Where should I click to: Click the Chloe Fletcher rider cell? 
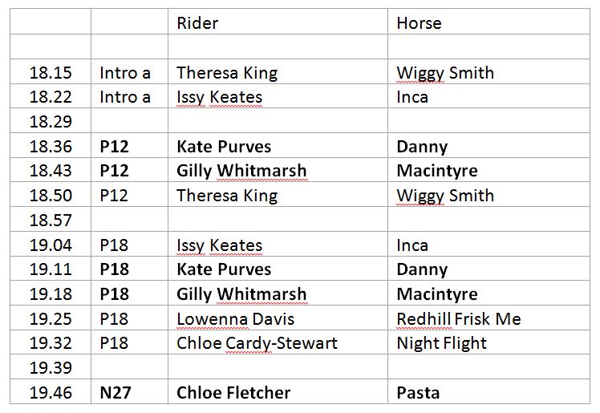coord(233,393)
